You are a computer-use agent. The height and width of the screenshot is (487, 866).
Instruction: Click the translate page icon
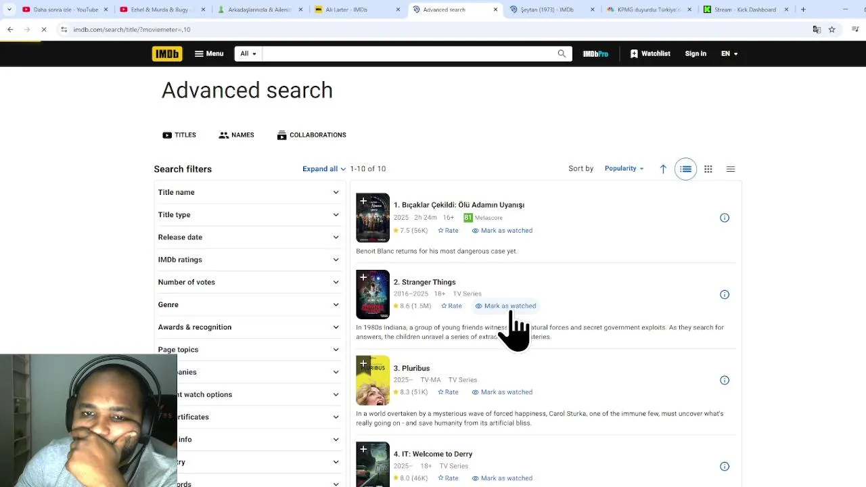click(x=817, y=30)
